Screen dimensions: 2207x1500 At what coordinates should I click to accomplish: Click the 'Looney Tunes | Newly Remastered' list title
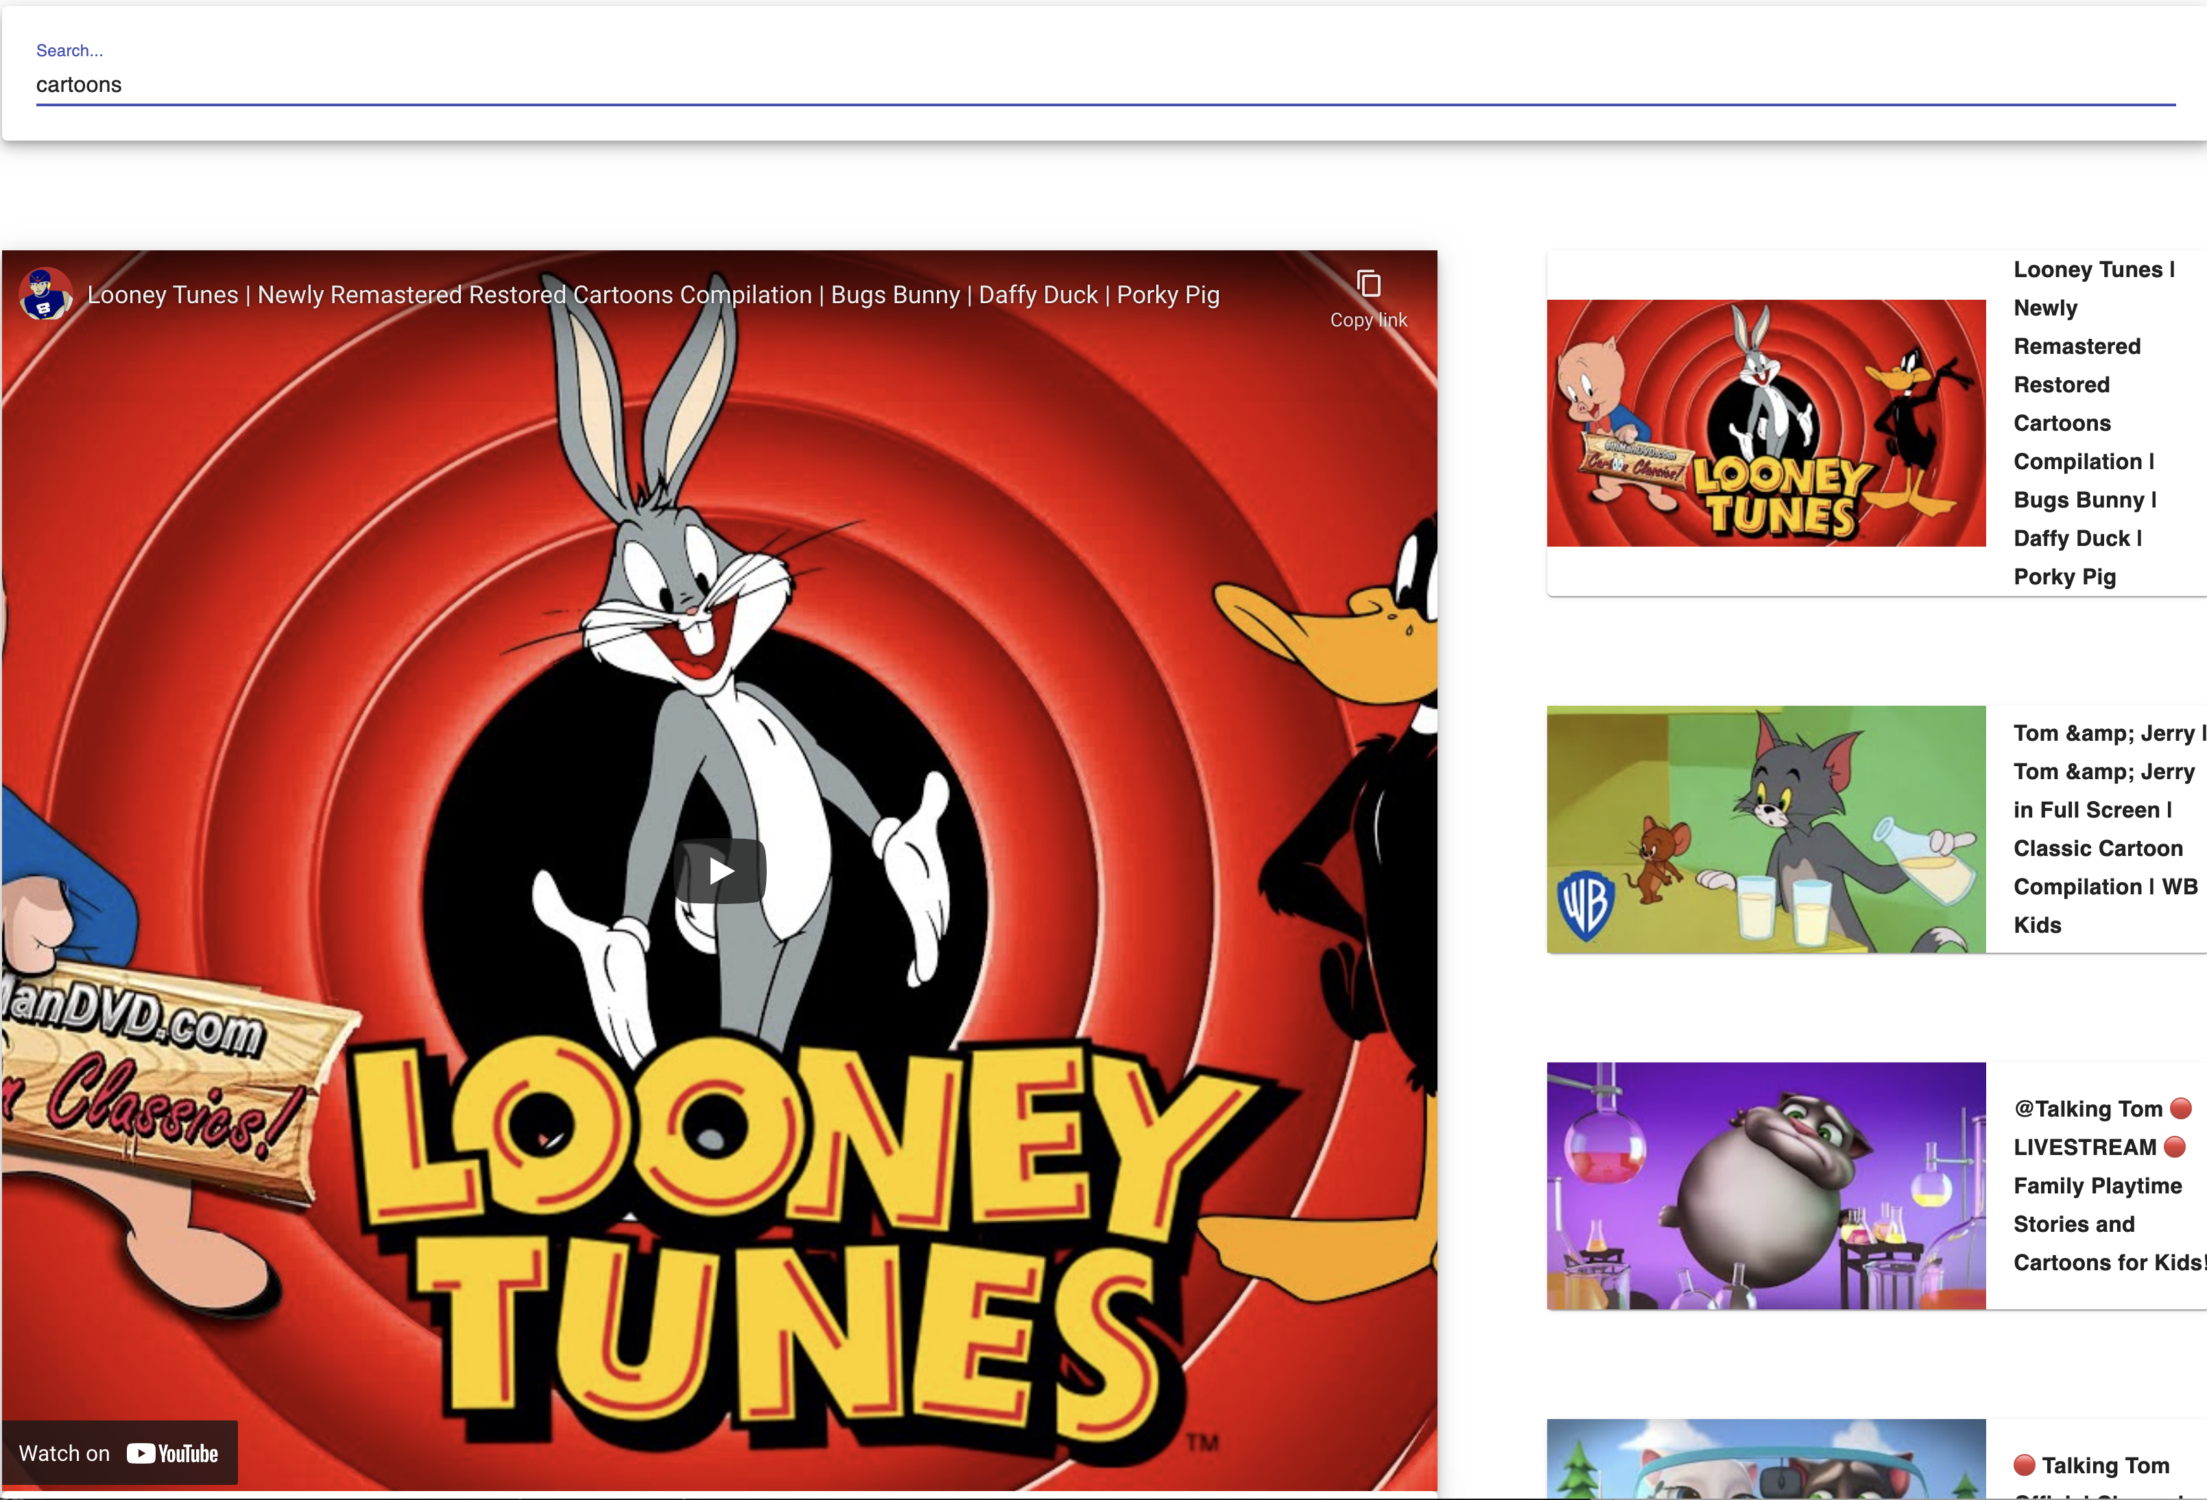click(x=2094, y=422)
